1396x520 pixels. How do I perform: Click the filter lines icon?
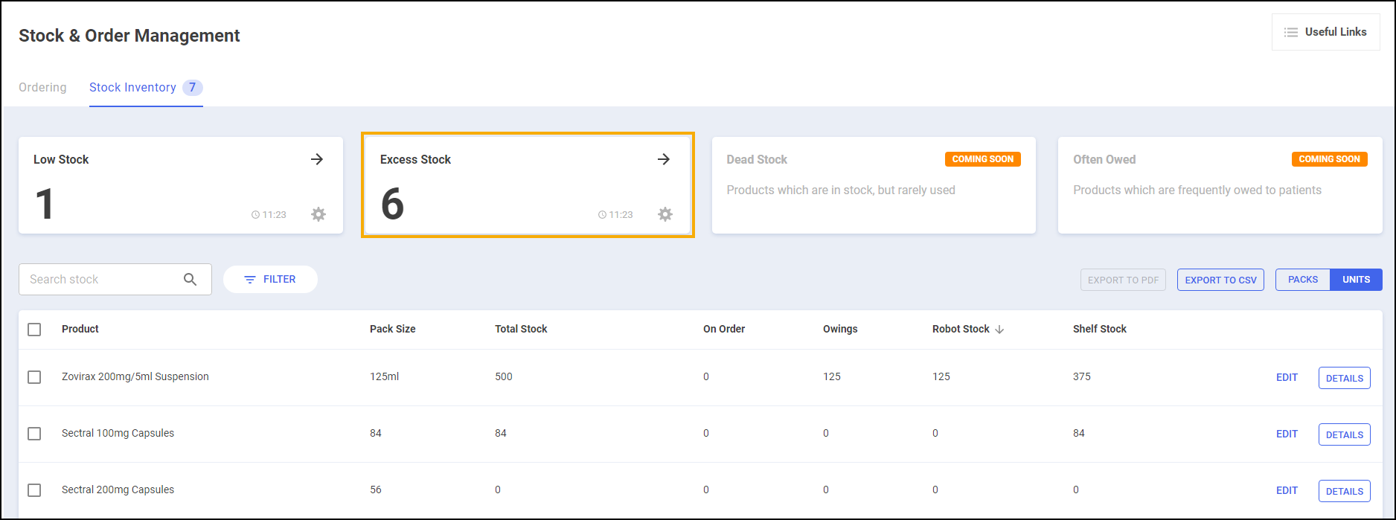point(250,280)
